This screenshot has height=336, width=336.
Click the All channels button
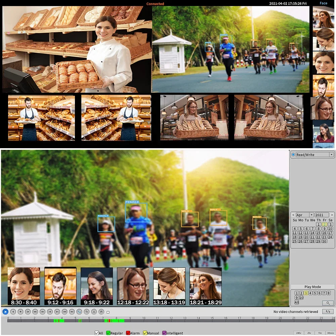coord(297,302)
